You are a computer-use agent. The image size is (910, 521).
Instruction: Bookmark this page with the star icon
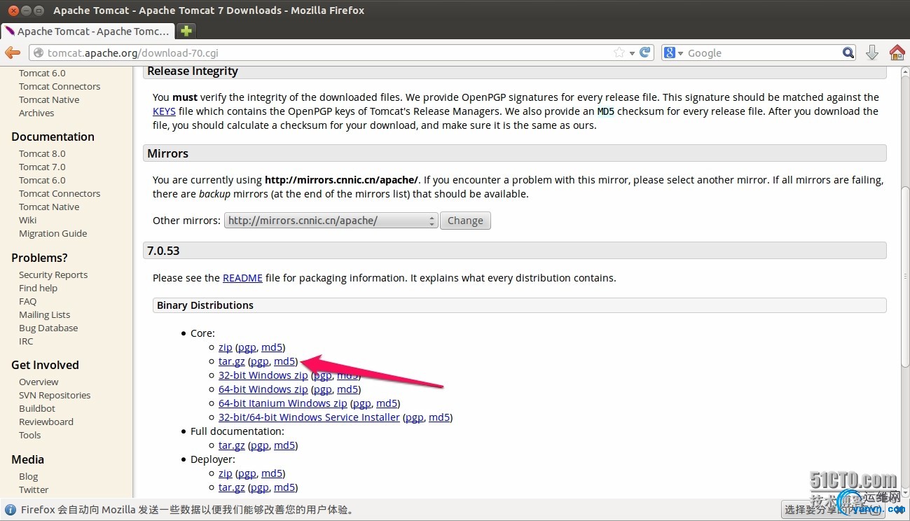click(x=619, y=53)
